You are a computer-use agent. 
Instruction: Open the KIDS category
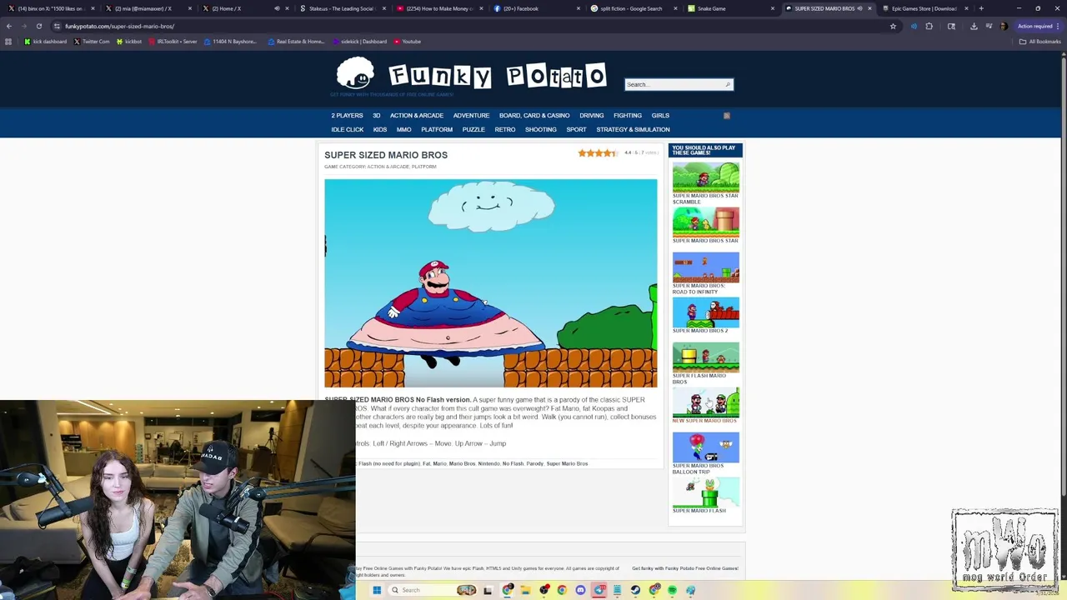(379, 129)
